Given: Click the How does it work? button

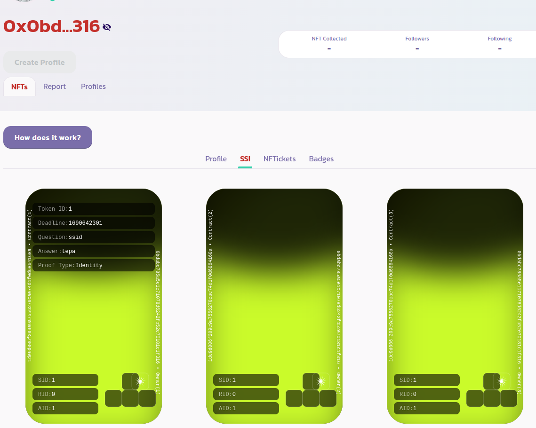Looking at the screenshot, I should point(48,137).
